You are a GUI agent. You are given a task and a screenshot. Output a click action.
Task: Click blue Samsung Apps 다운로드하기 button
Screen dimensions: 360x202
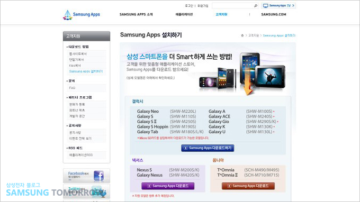(x=208, y=148)
